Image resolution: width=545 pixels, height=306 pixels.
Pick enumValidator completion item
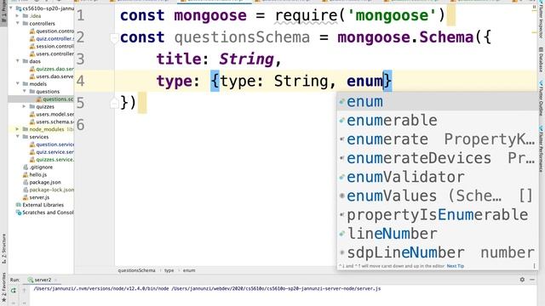(437, 177)
